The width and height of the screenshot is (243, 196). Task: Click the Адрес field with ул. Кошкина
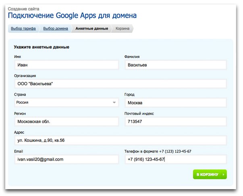pos(120,140)
